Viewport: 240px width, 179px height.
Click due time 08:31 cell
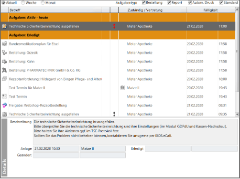[x=223, y=105]
